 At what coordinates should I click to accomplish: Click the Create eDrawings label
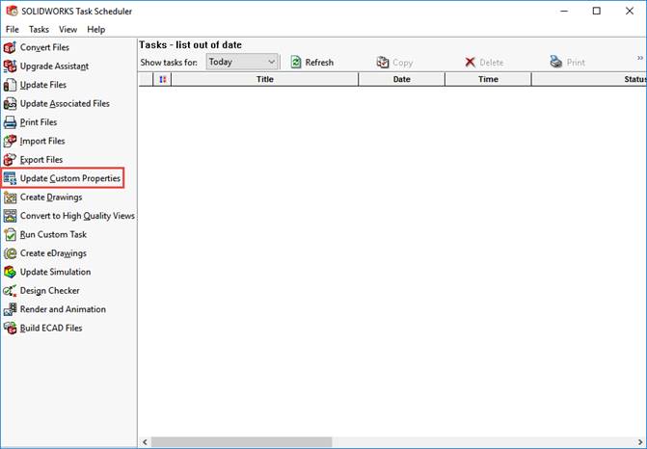click(x=53, y=253)
